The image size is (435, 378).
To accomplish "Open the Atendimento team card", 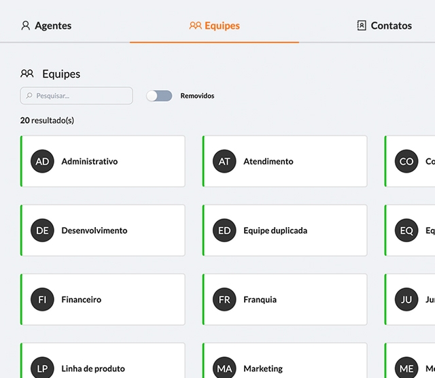I will point(285,161).
